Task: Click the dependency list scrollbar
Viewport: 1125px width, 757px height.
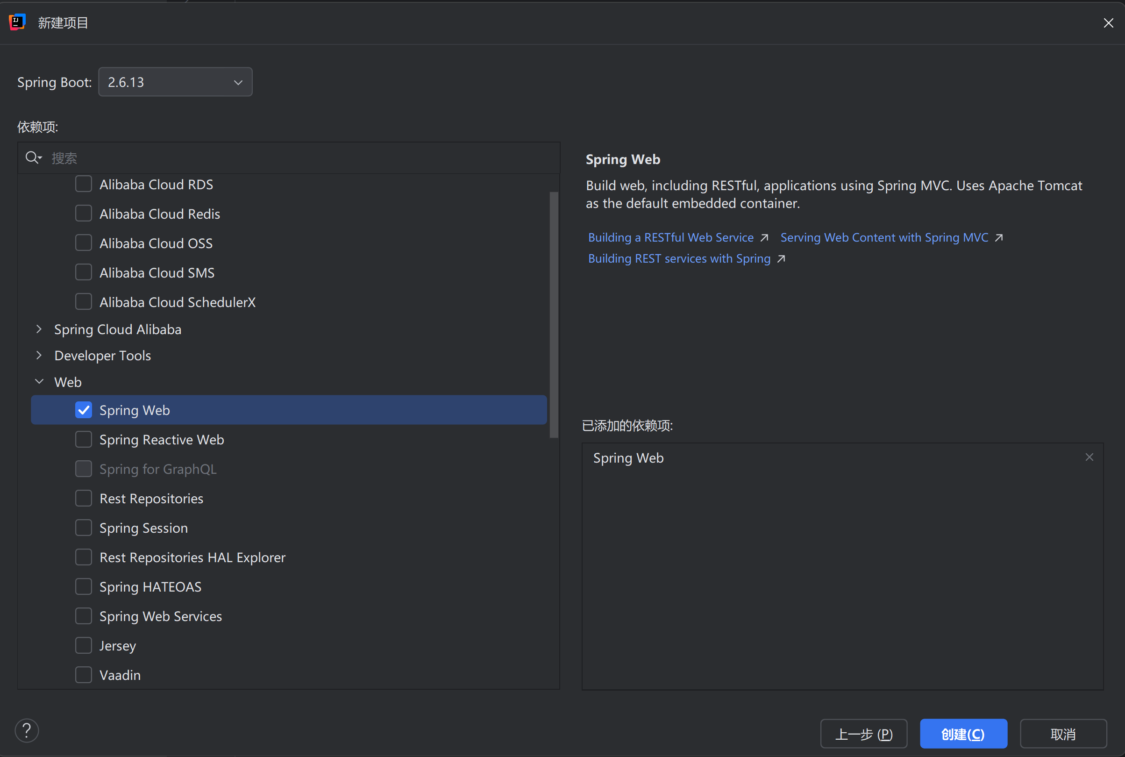Action: click(x=554, y=314)
